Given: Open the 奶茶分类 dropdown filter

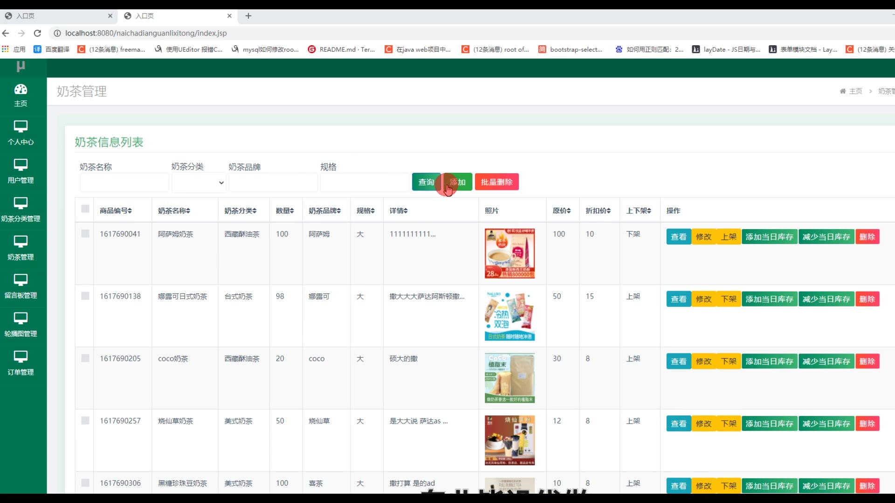Looking at the screenshot, I should [199, 183].
